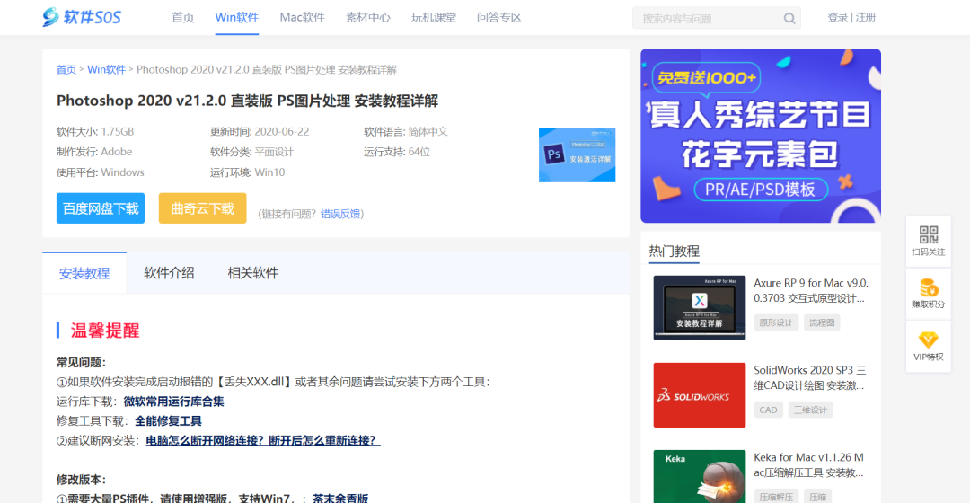Click the 扫码关注 QR code icon
This screenshot has height=503, width=970.
coord(928,235)
